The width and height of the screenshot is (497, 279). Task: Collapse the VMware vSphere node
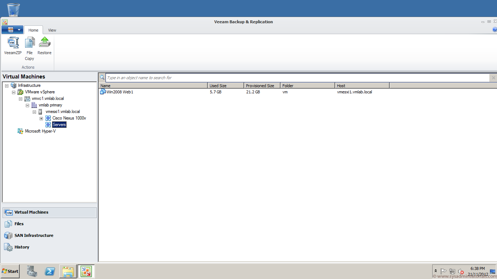coord(14,92)
